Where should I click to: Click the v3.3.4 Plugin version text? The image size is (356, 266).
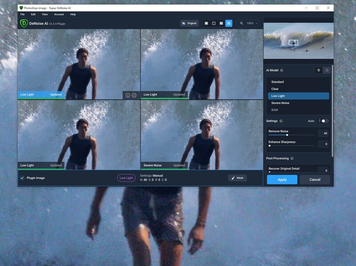coord(57,24)
